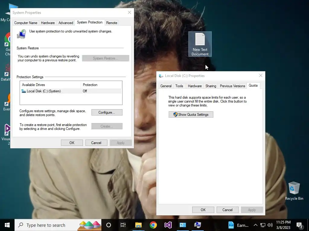Open File Explorer from the taskbar
The width and height of the screenshot is (309, 231).
pyautogui.click(x=138, y=225)
